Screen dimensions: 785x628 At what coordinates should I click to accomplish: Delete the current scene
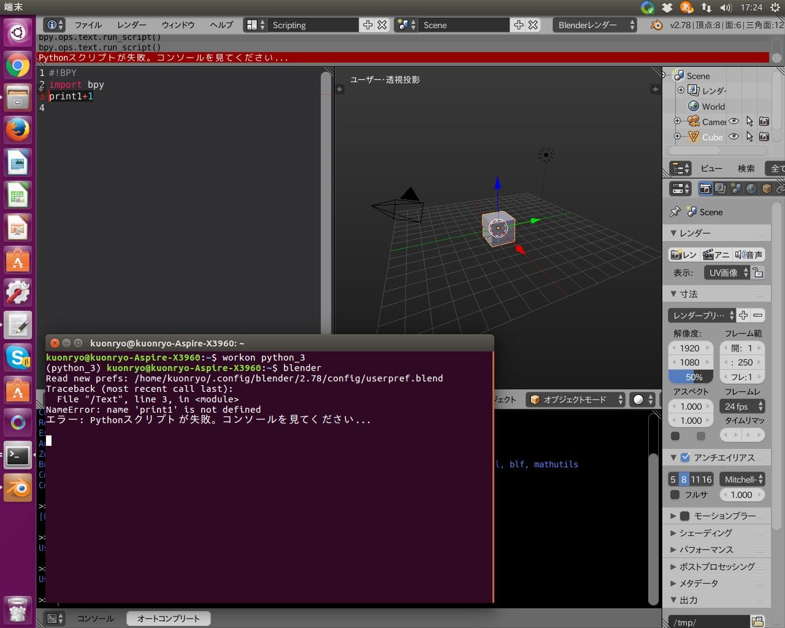pos(533,25)
